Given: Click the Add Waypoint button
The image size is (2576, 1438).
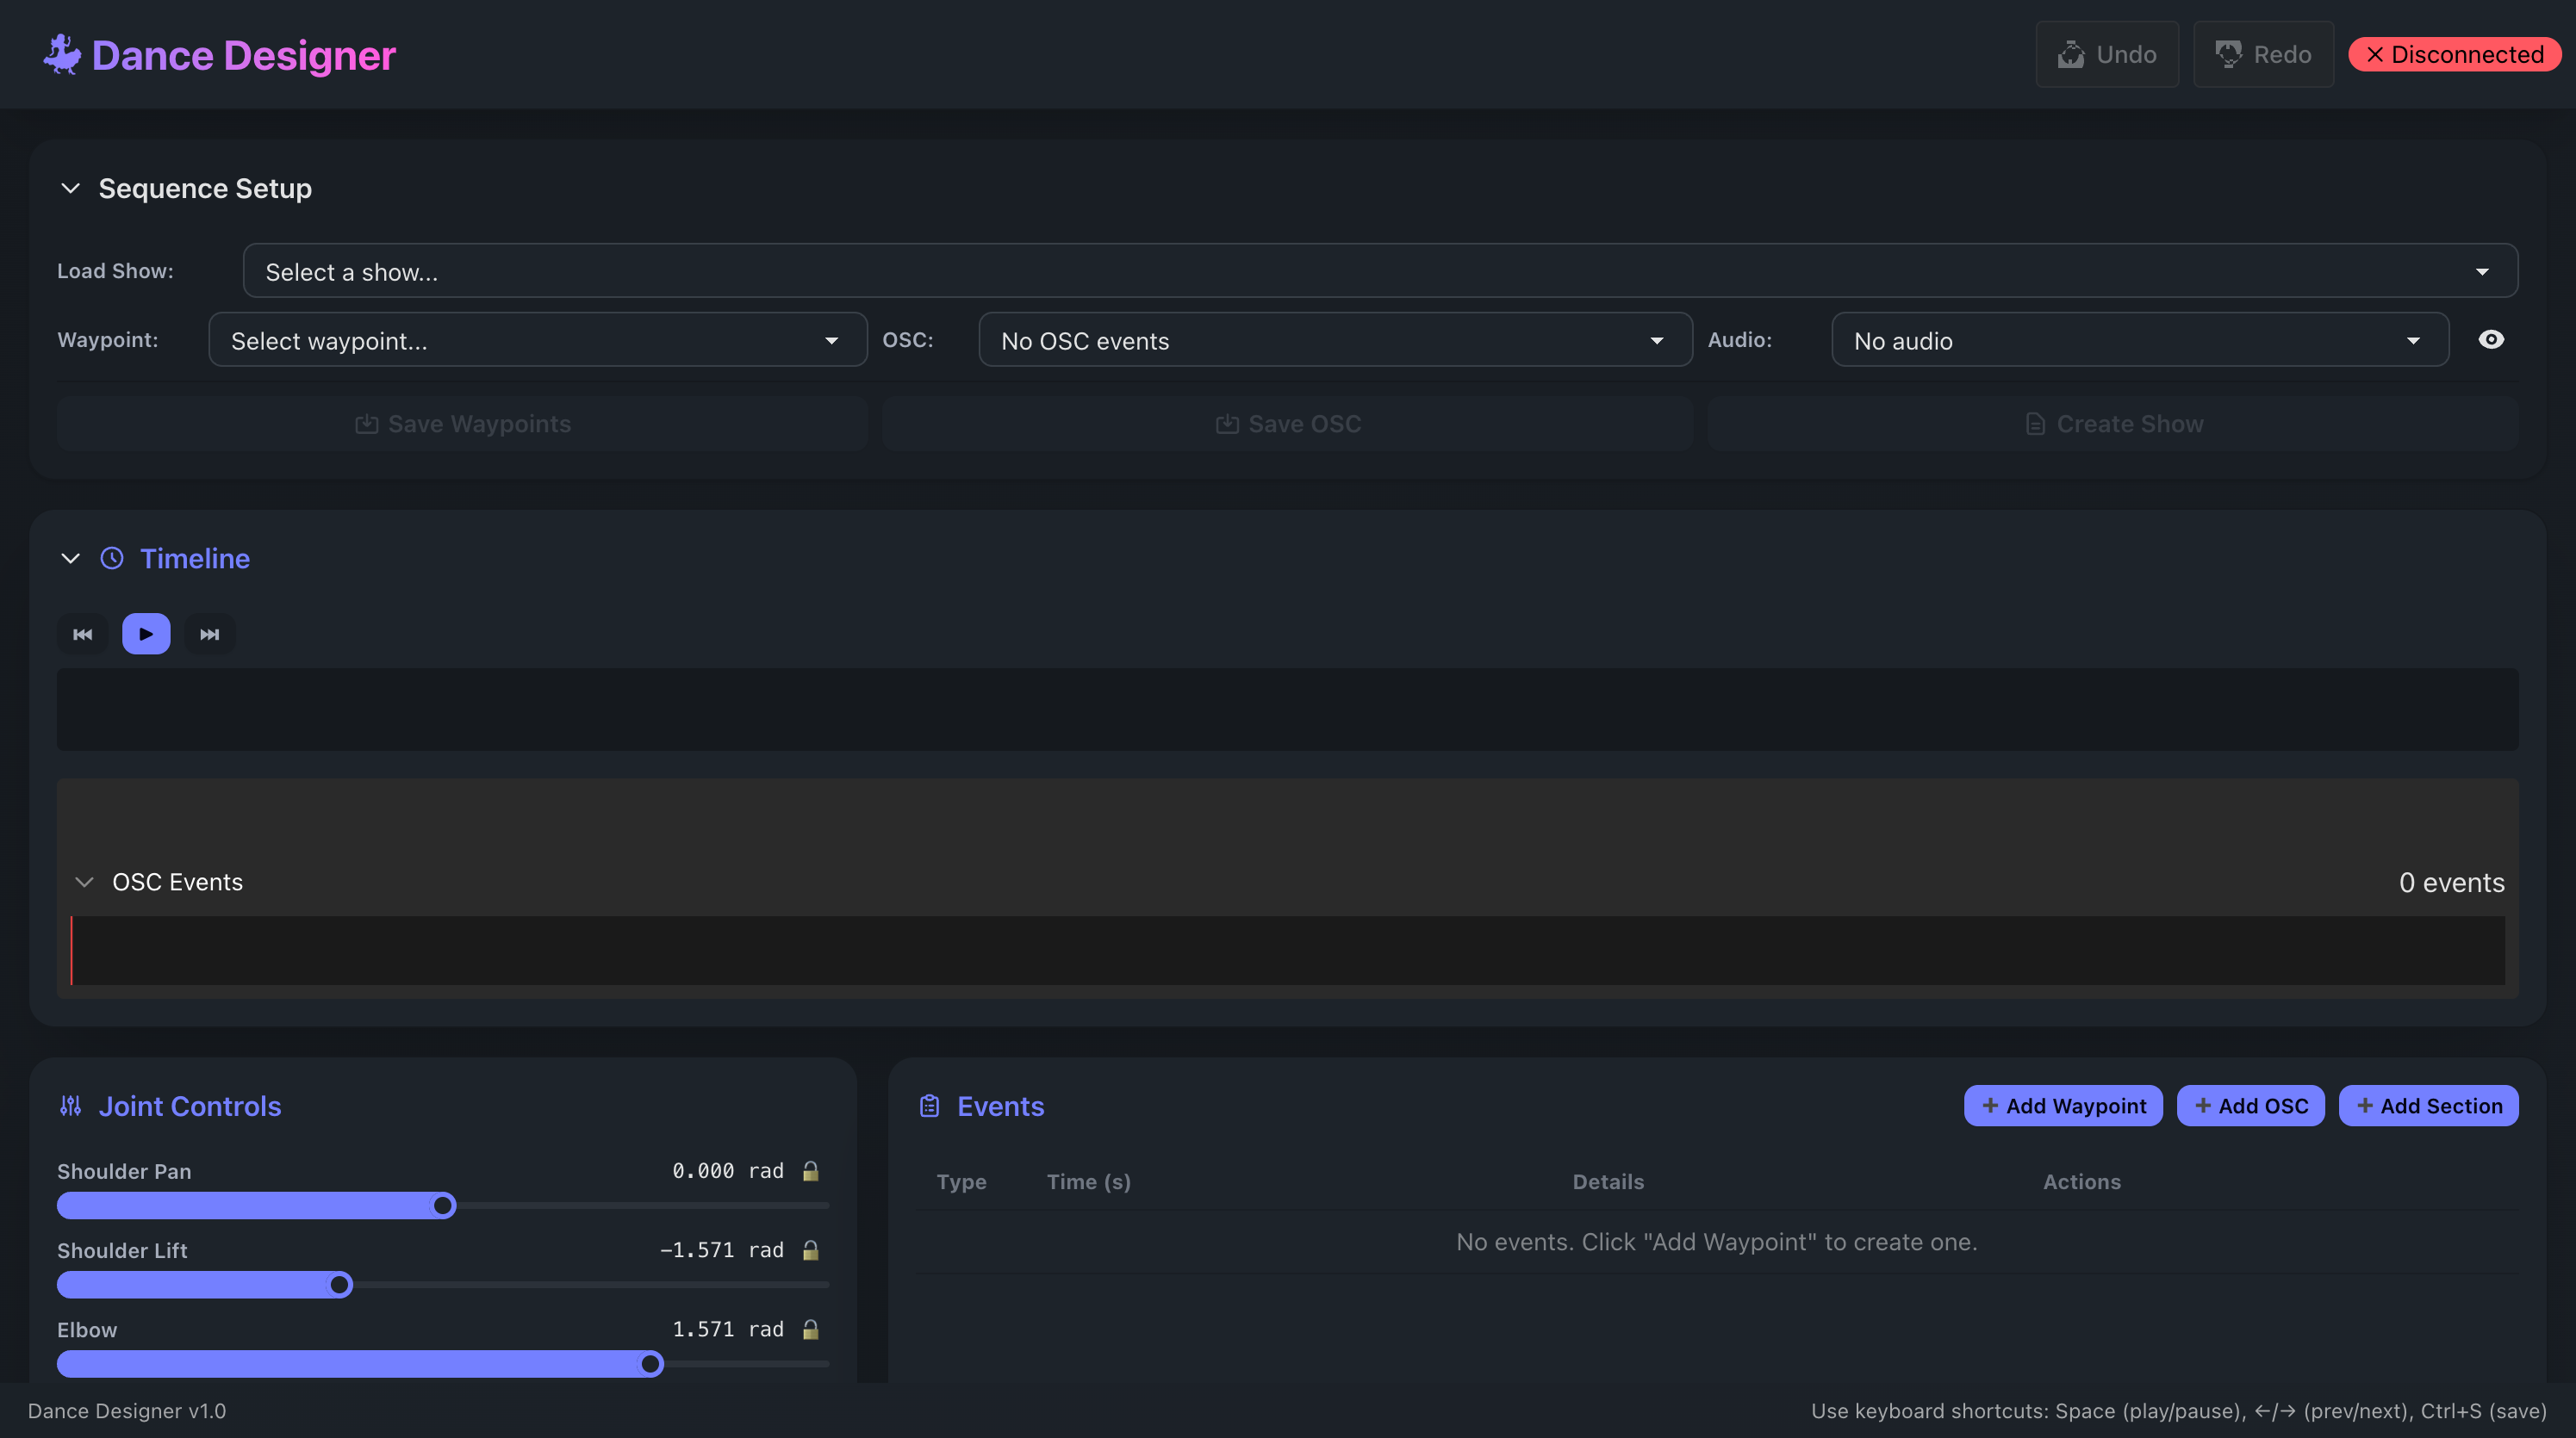Looking at the screenshot, I should point(2062,1106).
